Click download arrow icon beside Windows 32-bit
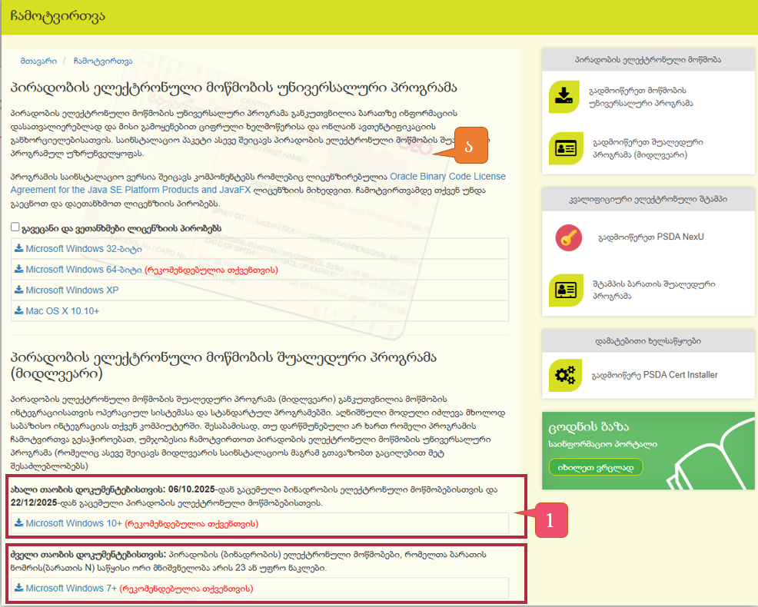 (19, 249)
